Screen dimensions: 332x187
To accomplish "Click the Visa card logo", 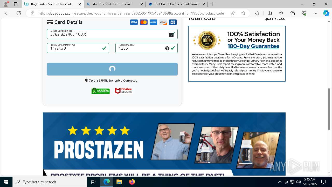I will (134, 22).
